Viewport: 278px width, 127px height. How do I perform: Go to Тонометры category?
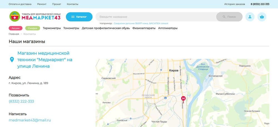point(71,28)
